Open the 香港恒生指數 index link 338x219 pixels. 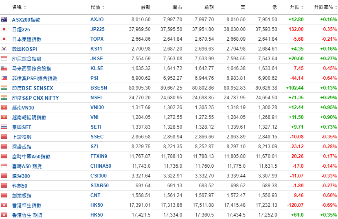(x=26, y=205)
